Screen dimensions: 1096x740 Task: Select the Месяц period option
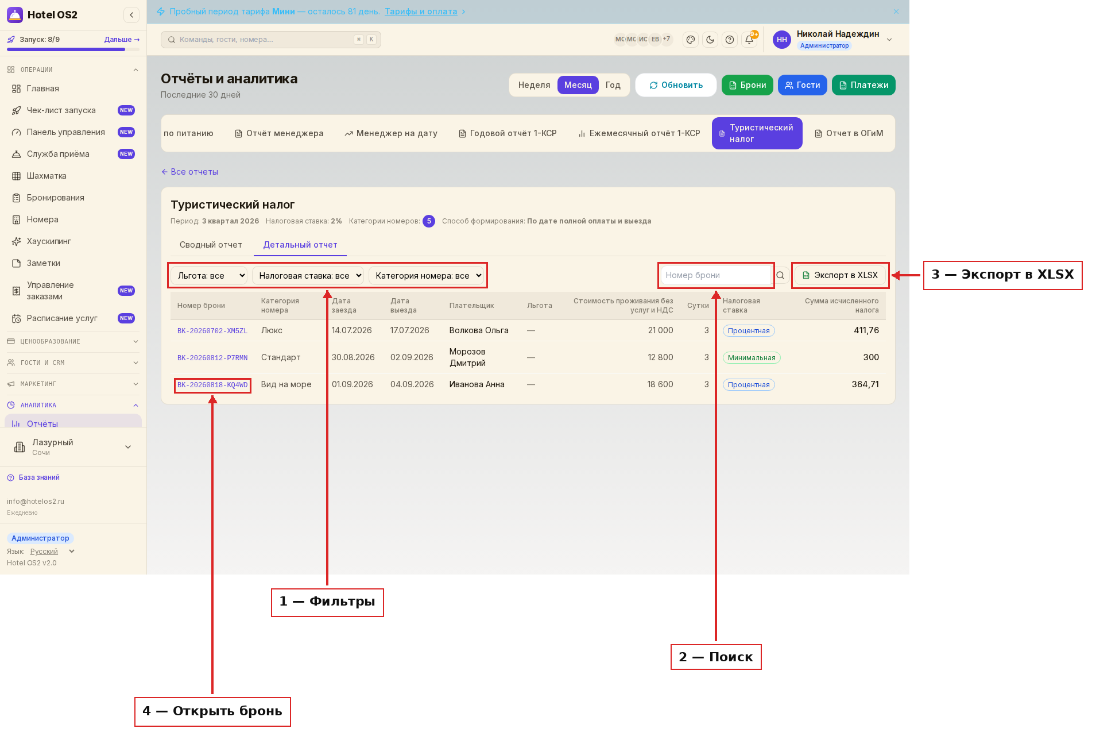(x=578, y=85)
